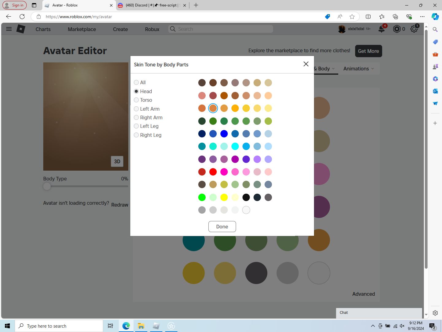Viewport: 442px width, 332px height.
Task: Refresh the Roblox avatar page
Action: point(22,17)
